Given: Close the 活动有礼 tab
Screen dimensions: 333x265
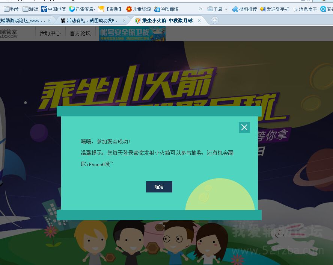Looking at the screenshot, I should coord(124,21).
